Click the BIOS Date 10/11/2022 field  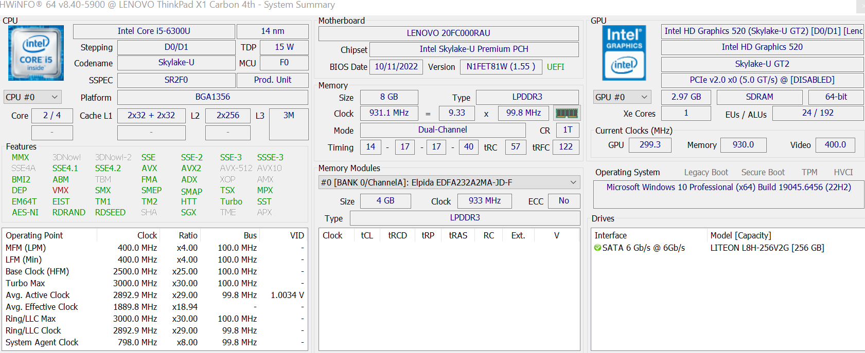396,67
